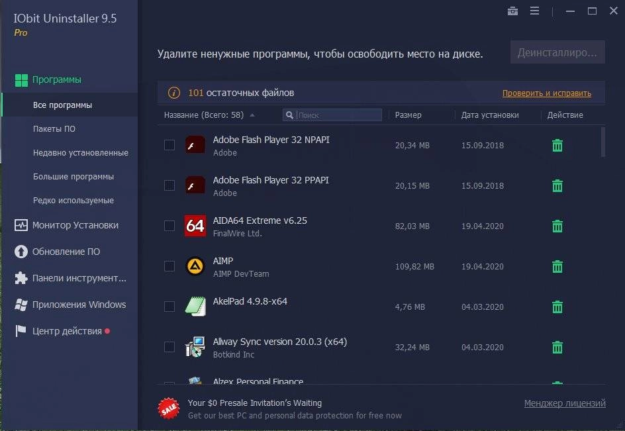Click trash icon for AkelPad 4.9.8-x64
Image resolution: width=625 pixels, height=431 pixels.
(x=557, y=307)
